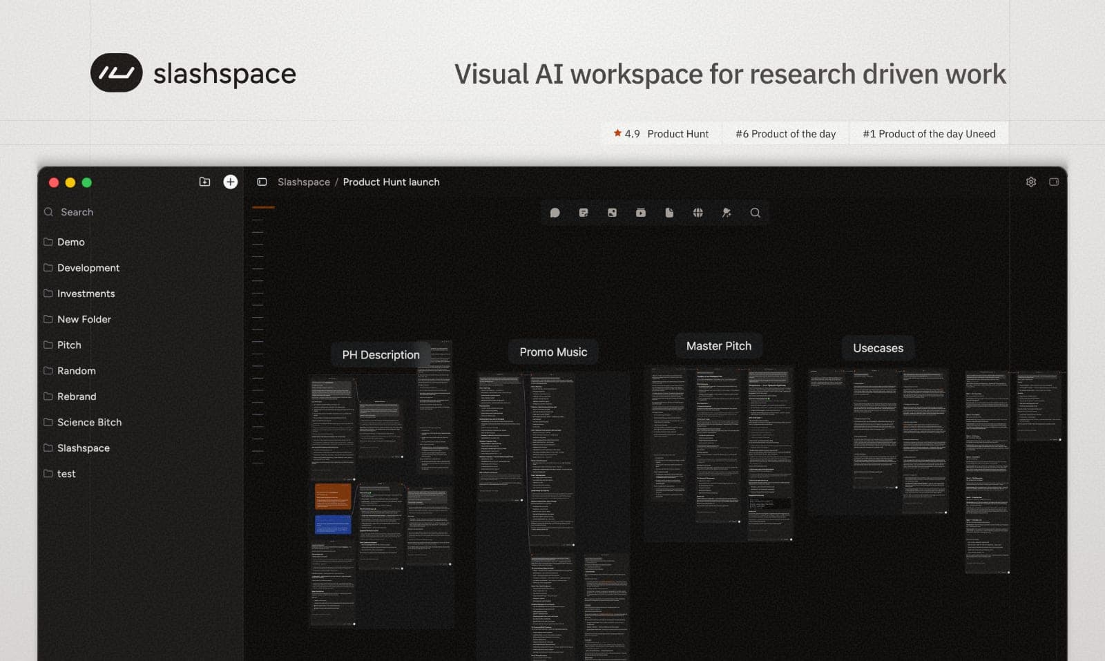Select the Master Pitch group label
This screenshot has height=661, width=1105.
coord(719,346)
